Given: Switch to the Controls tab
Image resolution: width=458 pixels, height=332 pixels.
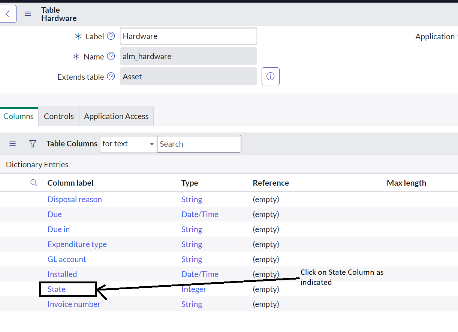Looking at the screenshot, I should pyautogui.click(x=59, y=116).
